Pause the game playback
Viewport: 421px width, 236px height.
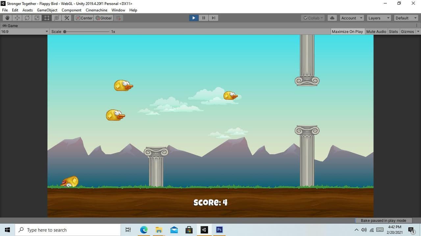204,18
